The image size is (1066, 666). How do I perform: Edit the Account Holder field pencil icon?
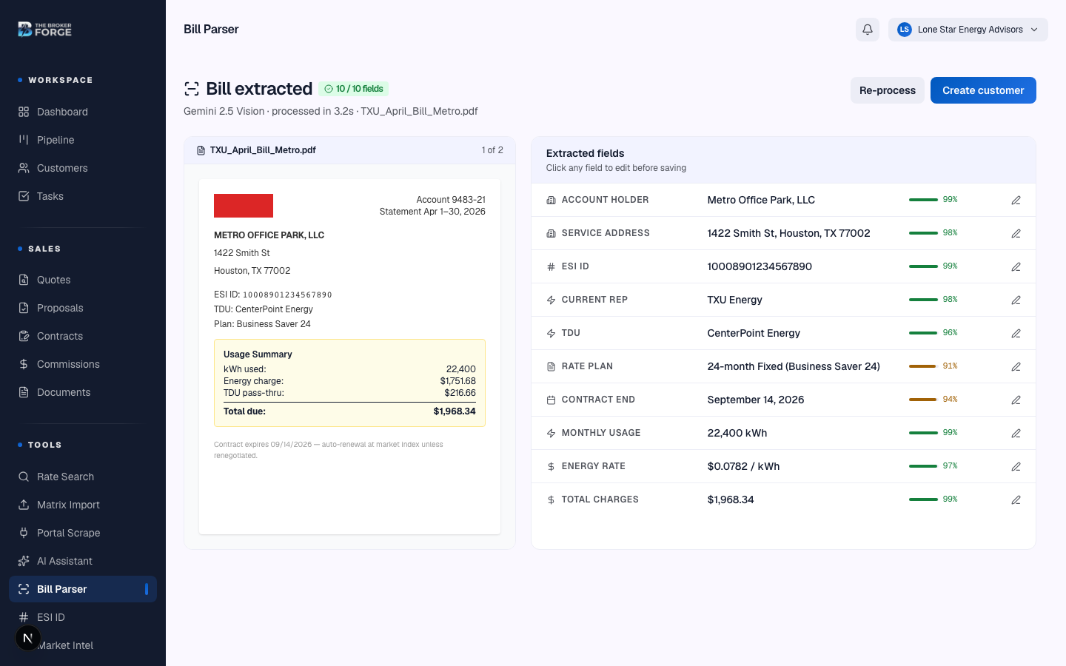click(x=1016, y=201)
